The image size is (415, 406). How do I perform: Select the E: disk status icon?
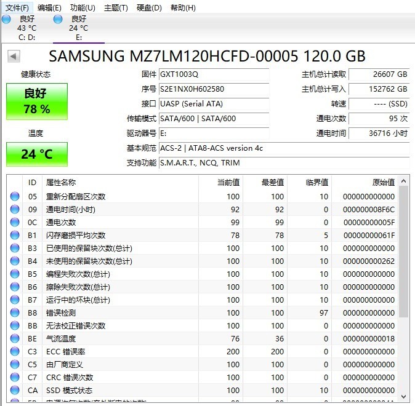pos(58,19)
